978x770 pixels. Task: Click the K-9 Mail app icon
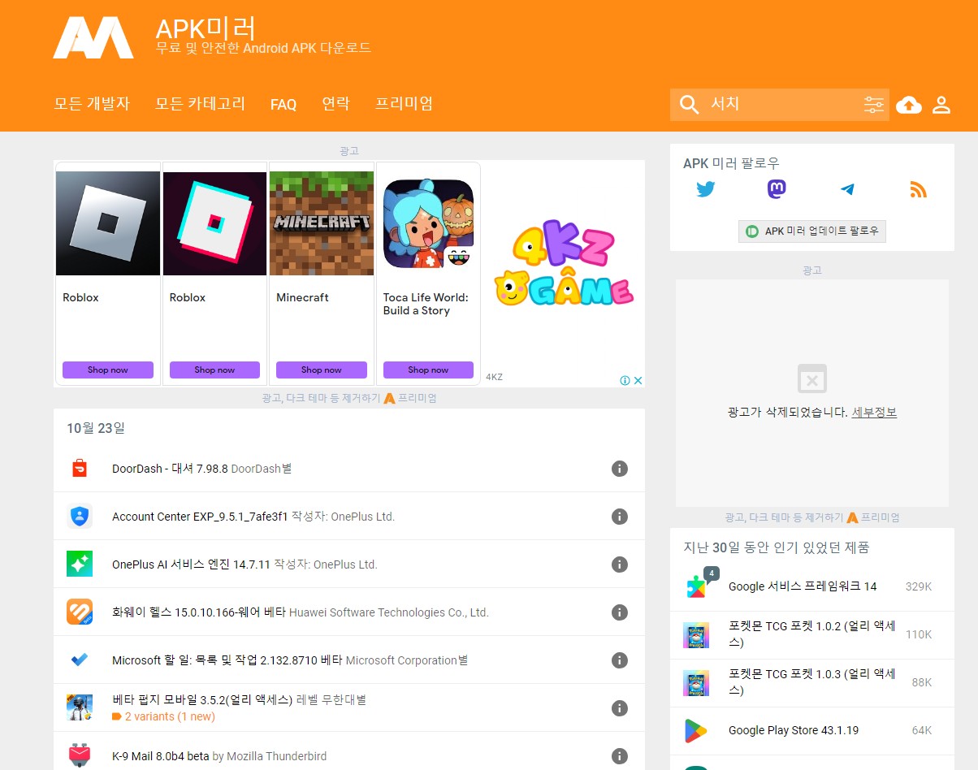80,756
